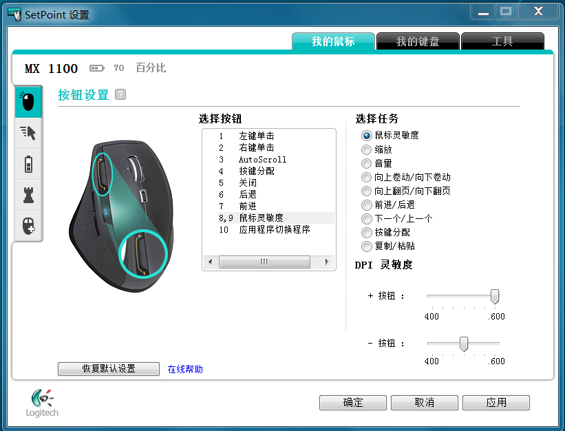Viewport: 565px width, 431px height.
Task: Select 向上卷动/向下卷动 radio option
Action: point(366,178)
